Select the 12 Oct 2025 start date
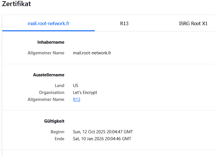 click(x=103, y=132)
